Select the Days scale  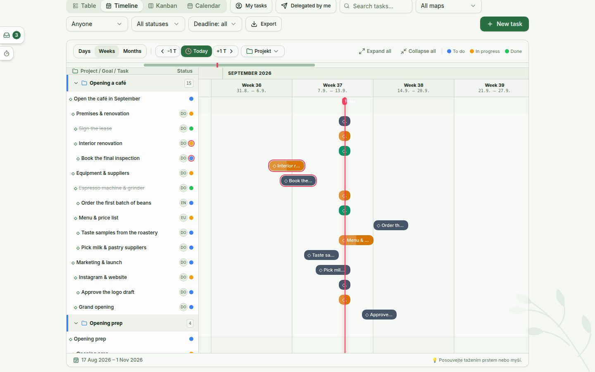tap(84, 51)
